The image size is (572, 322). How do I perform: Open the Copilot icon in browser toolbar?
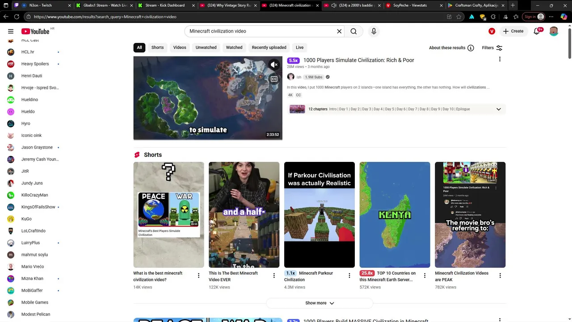point(564,17)
